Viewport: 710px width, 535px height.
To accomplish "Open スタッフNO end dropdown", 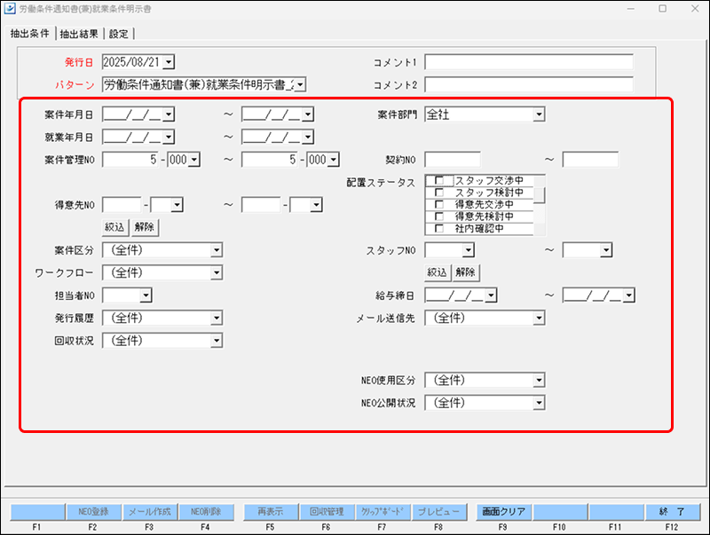I will coord(606,250).
